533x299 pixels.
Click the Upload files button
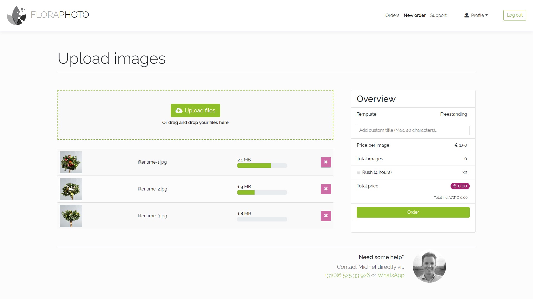click(x=195, y=110)
